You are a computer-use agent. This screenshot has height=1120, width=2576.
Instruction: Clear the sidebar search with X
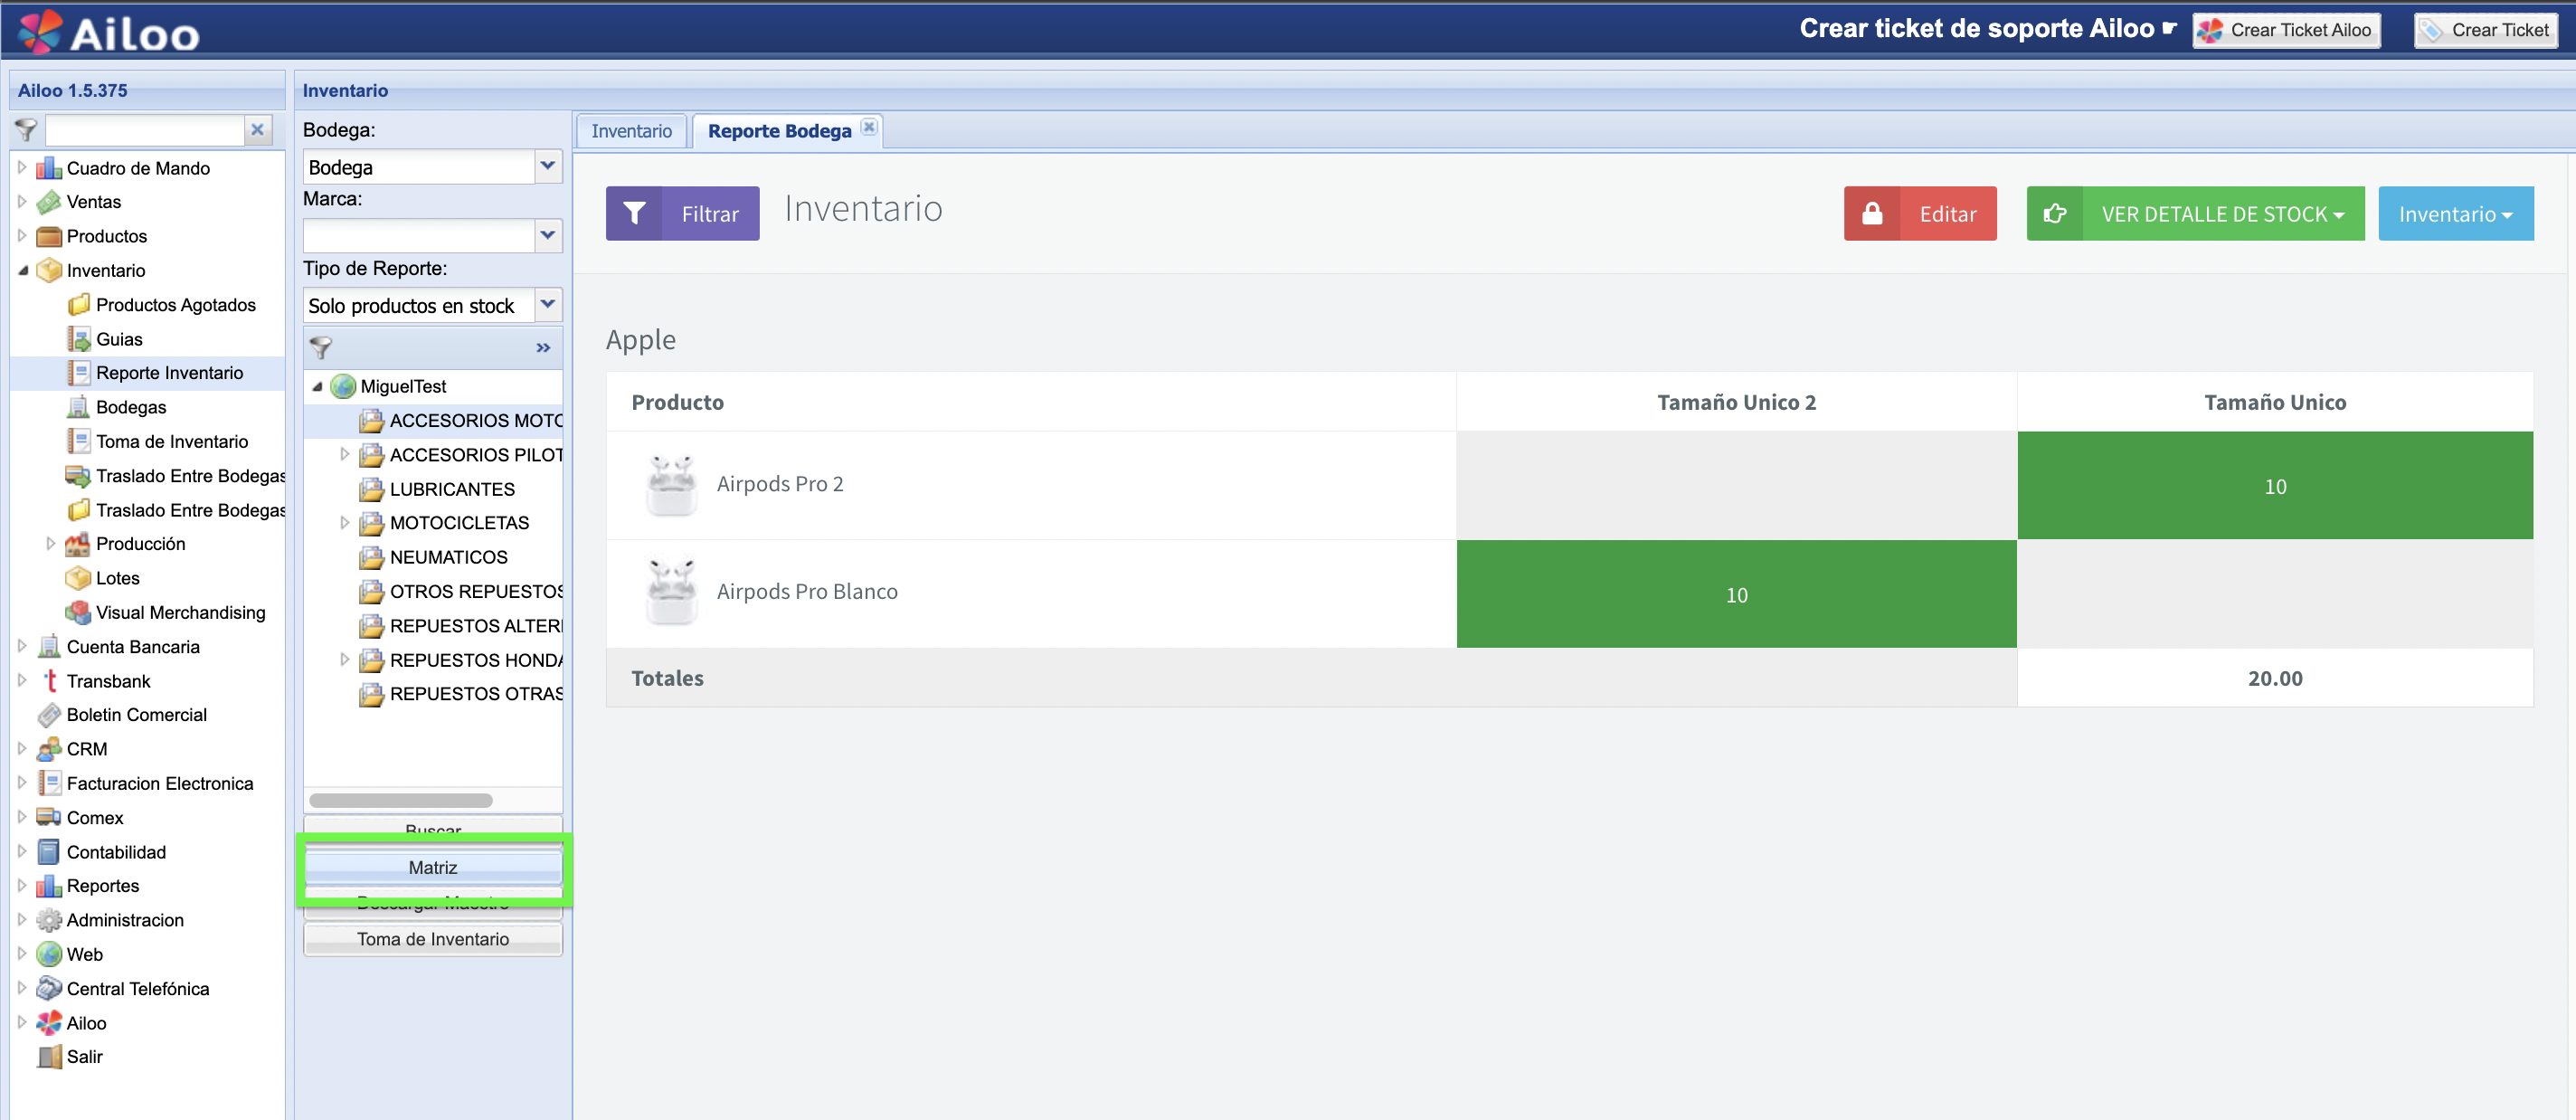257,130
